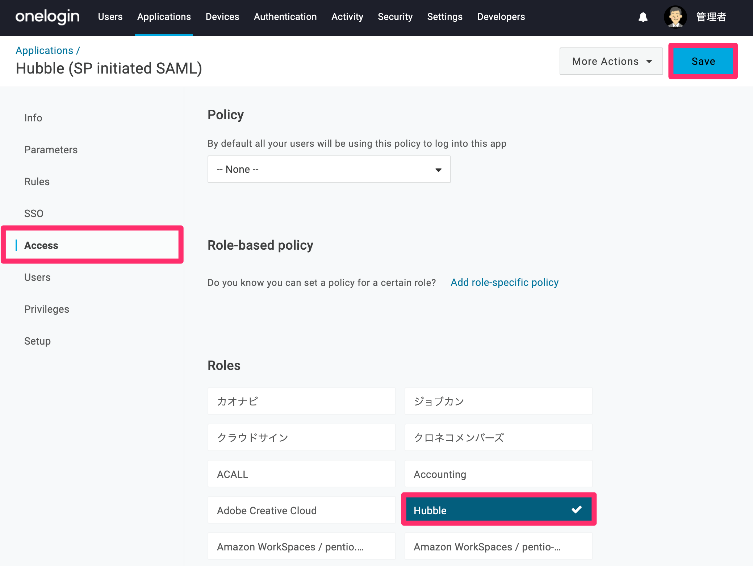
Task: Open the Developers menu
Action: tap(501, 17)
